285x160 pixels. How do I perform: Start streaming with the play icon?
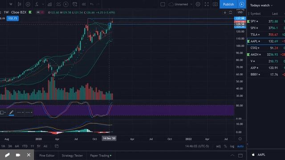[241, 4]
